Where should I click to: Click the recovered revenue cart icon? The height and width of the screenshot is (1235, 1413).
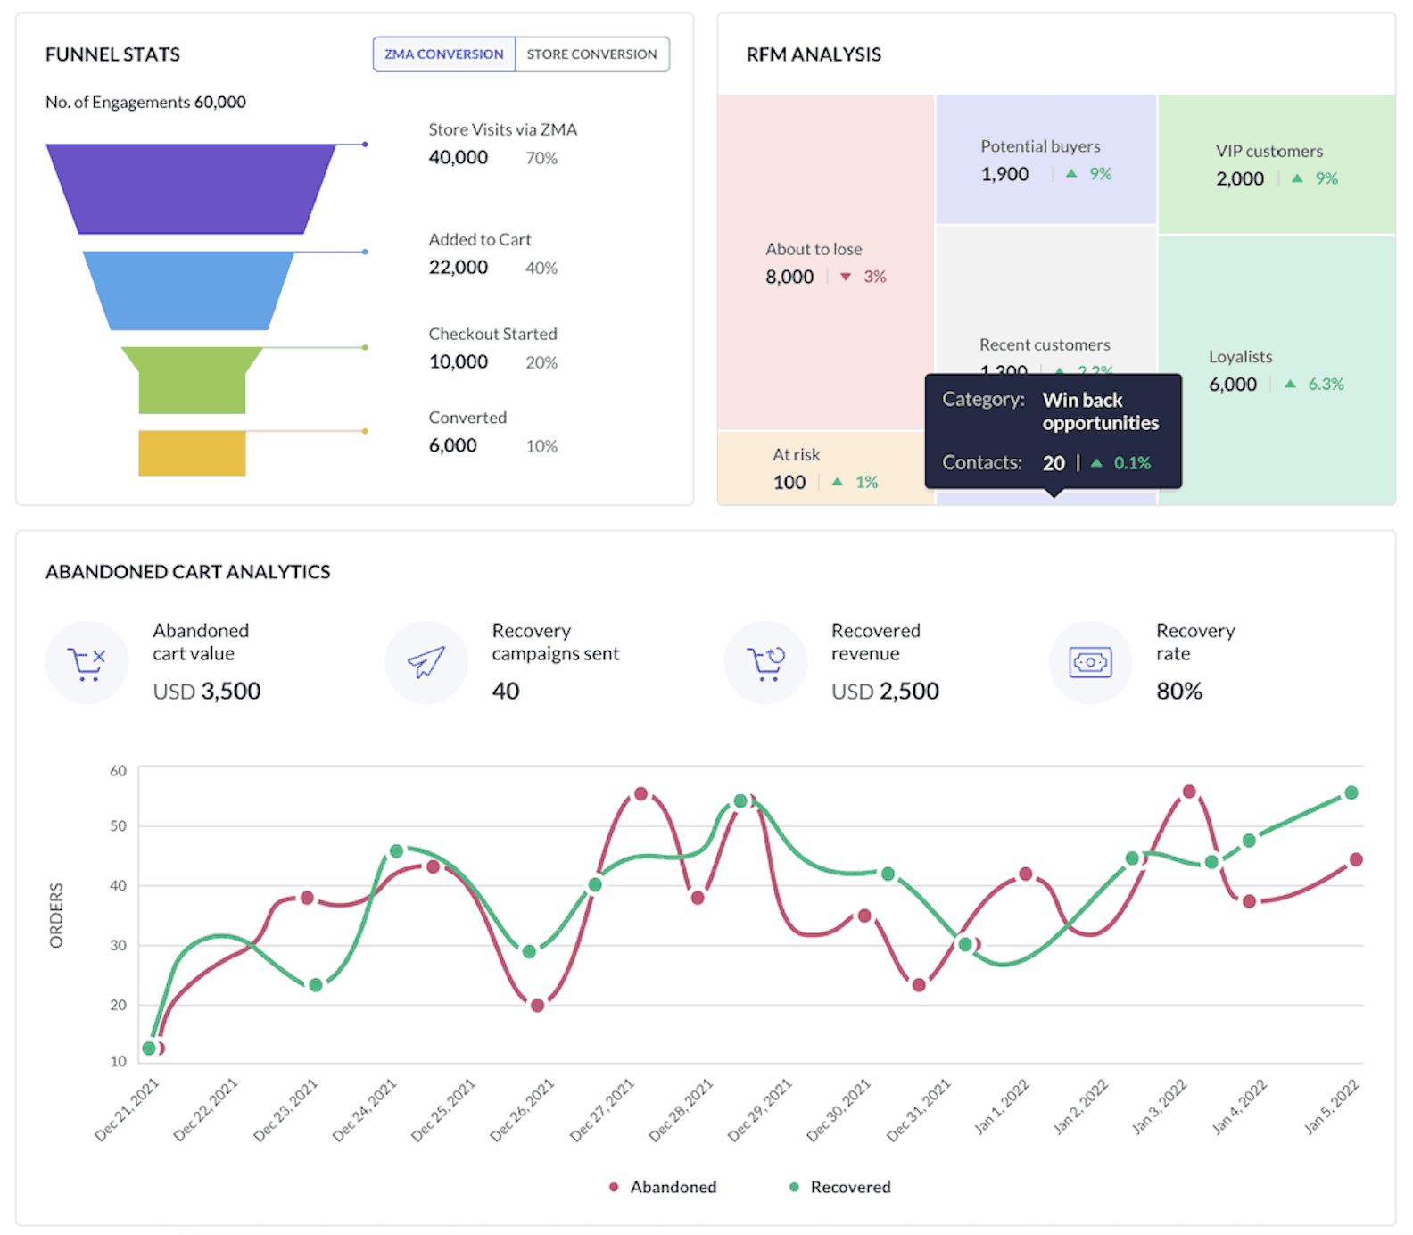[765, 662]
